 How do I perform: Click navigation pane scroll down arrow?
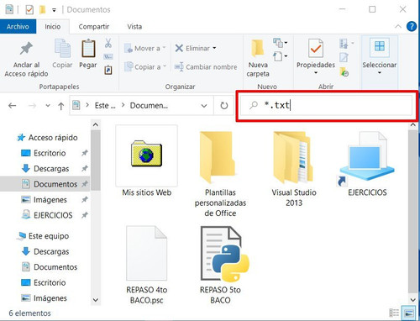click(x=96, y=300)
